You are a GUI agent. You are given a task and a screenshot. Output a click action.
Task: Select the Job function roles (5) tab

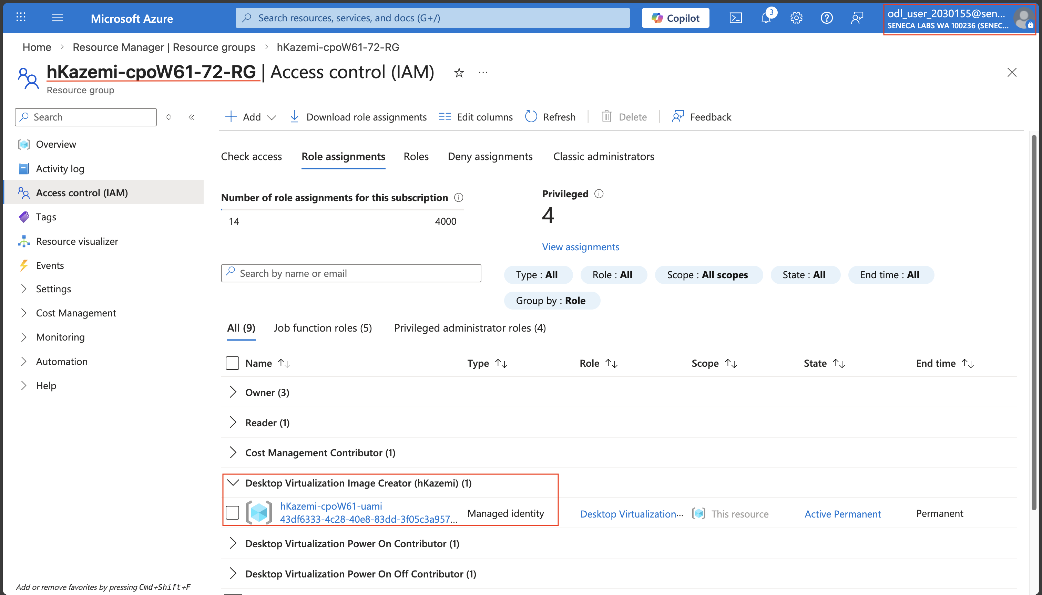[x=323, y=328]
